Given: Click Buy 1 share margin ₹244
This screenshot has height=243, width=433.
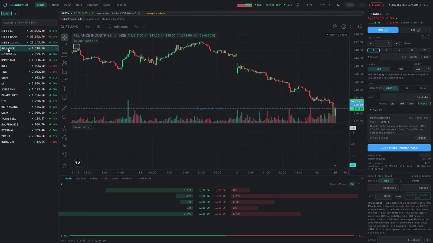Looking at the screenshot, I should pos(399,148).
